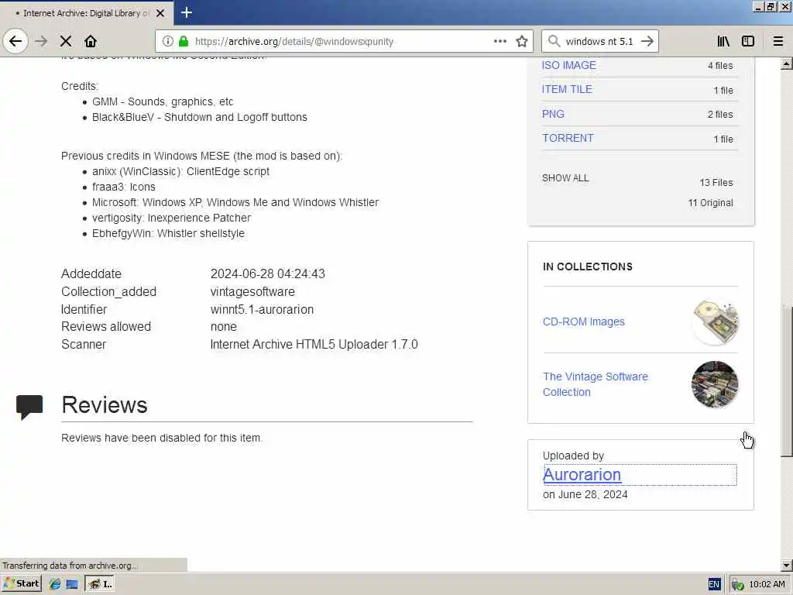Bookmark this page with the star icon
793x595 pixels.
tap(522, 41)
